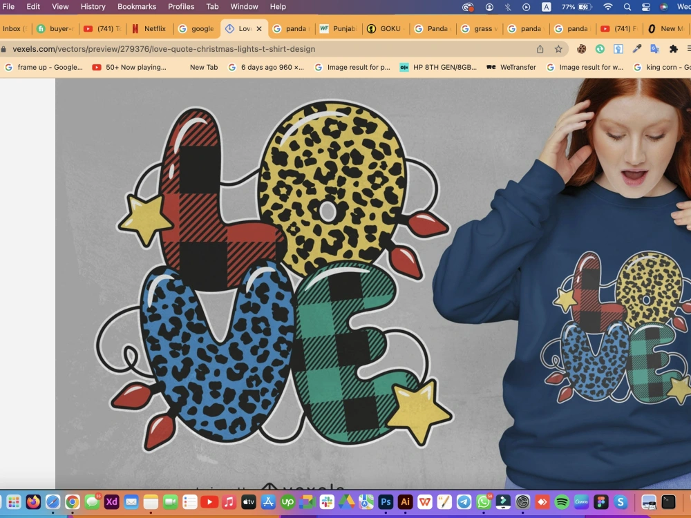Open the App Store from the dock

coord(268,501)
